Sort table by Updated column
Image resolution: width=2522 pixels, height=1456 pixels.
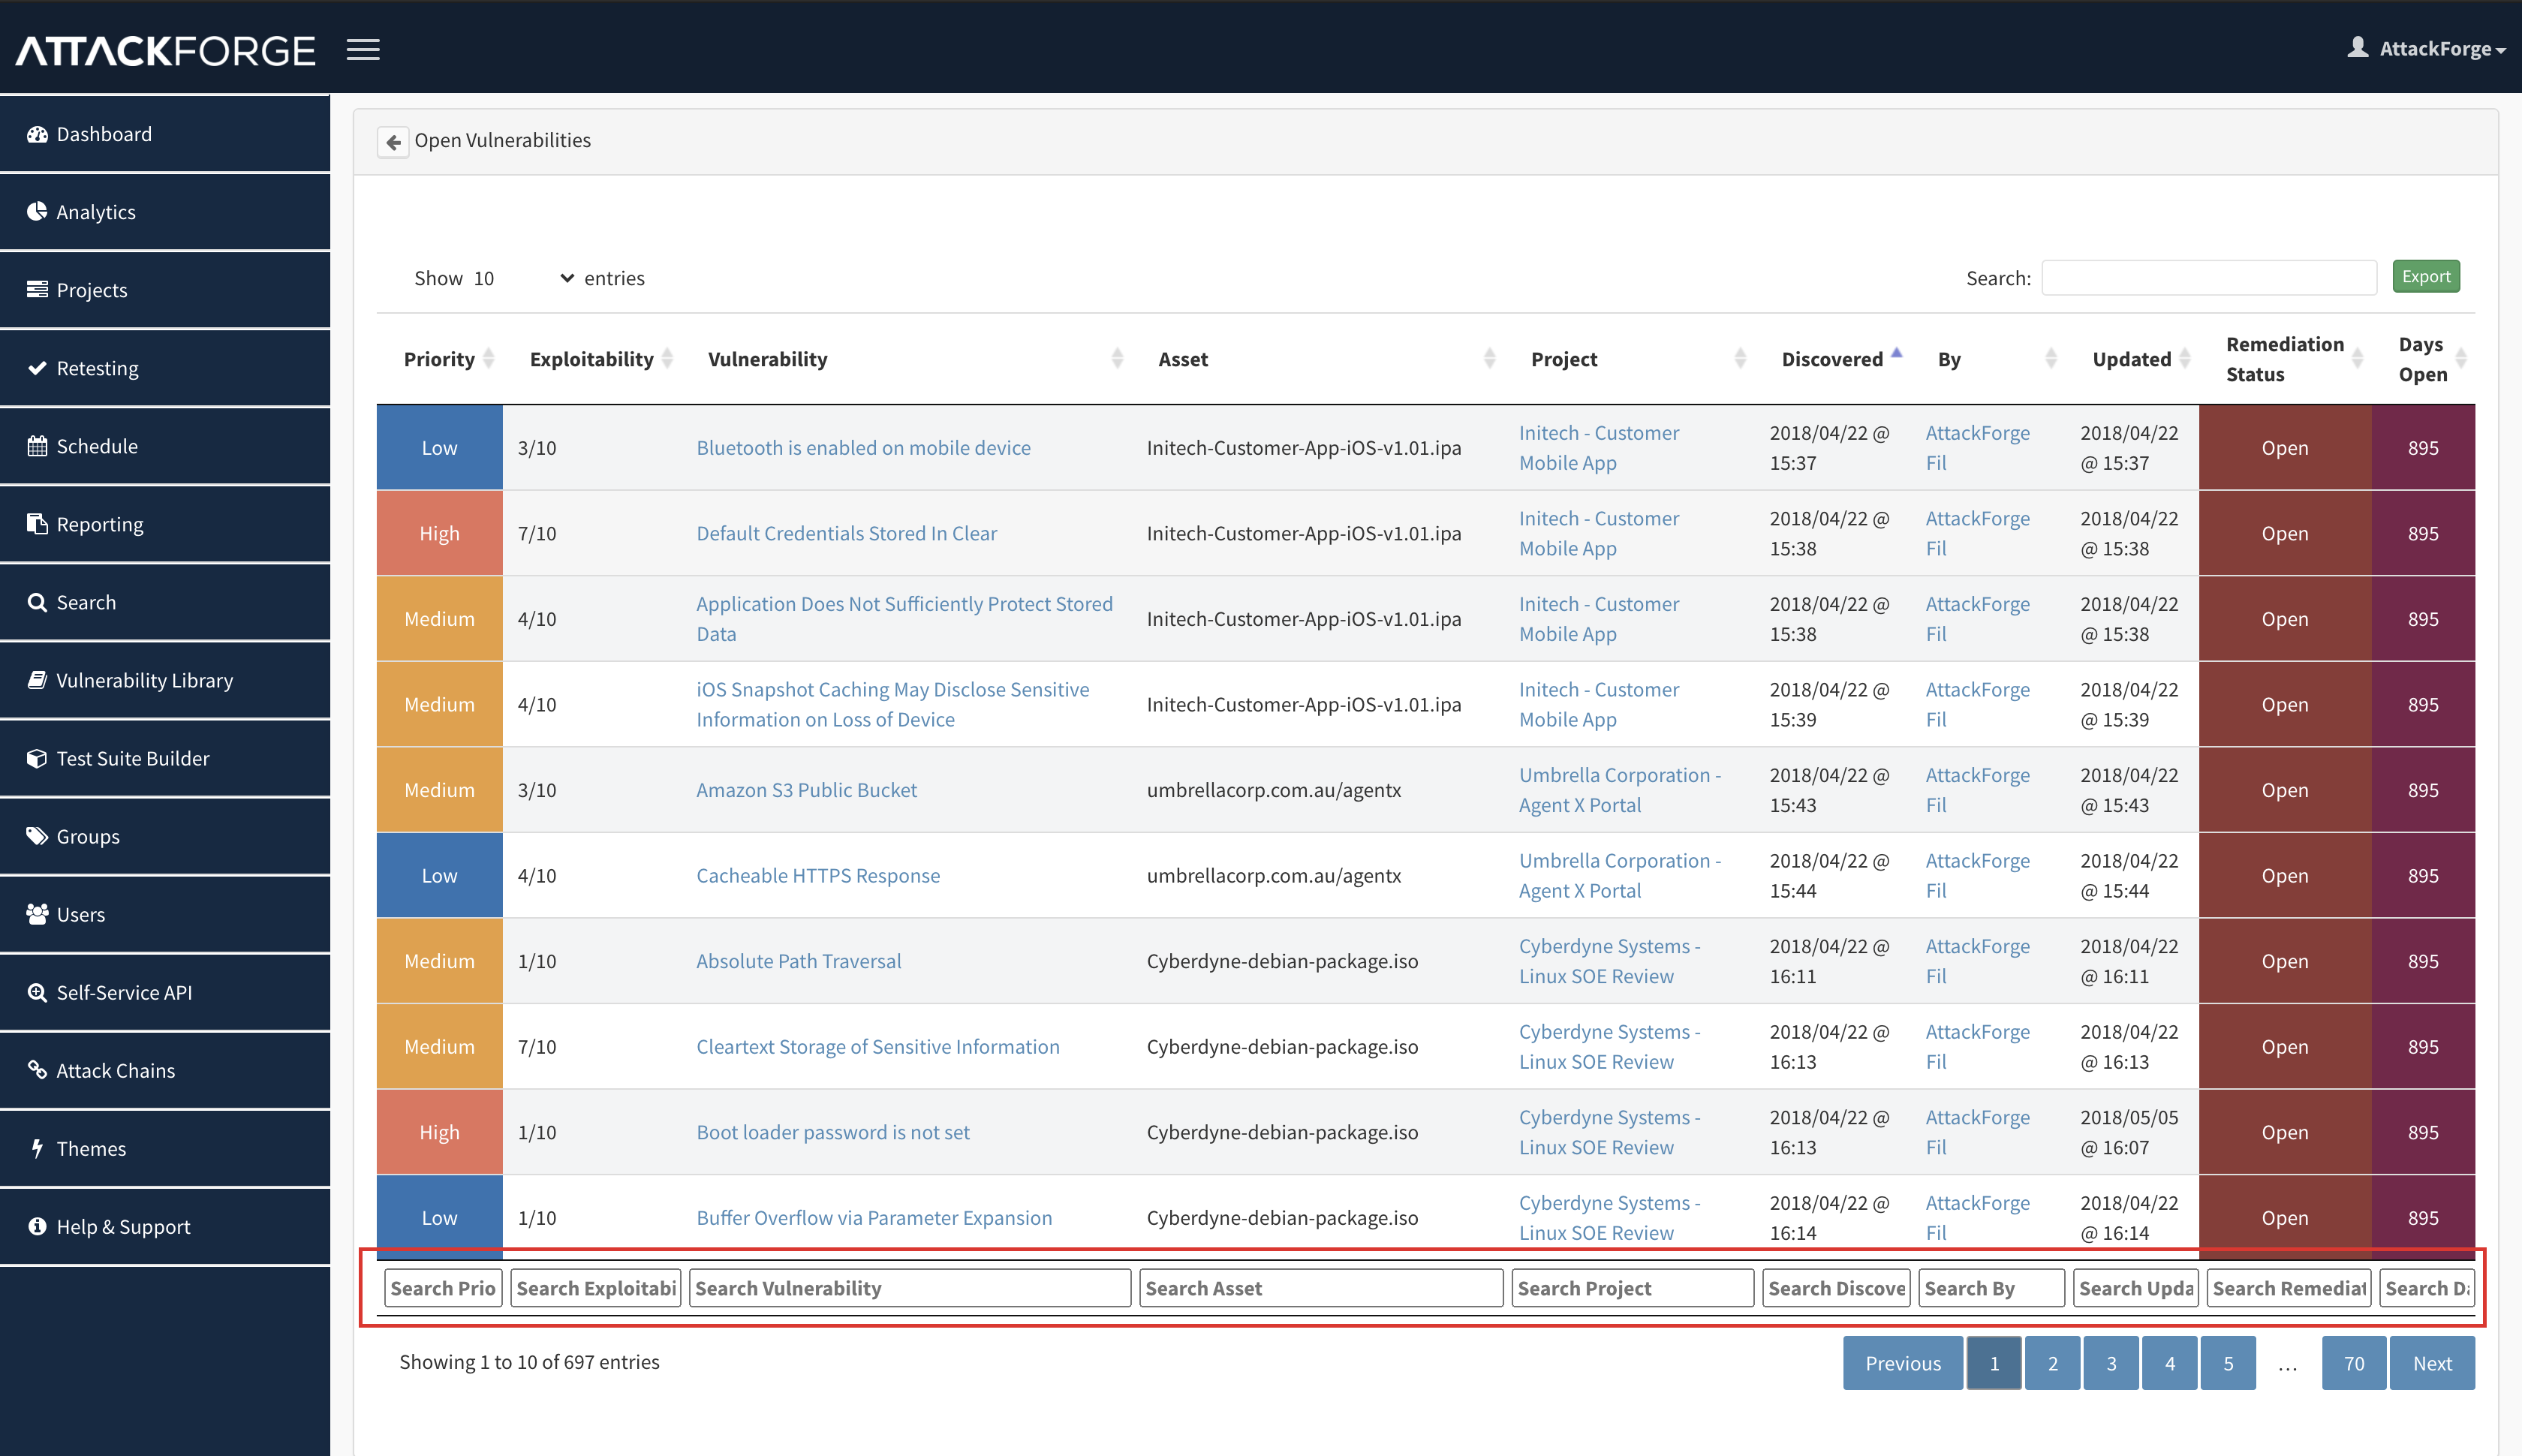click(x=2141, y=359)
